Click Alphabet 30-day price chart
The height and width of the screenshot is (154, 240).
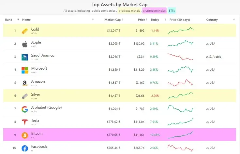(180, 109)
